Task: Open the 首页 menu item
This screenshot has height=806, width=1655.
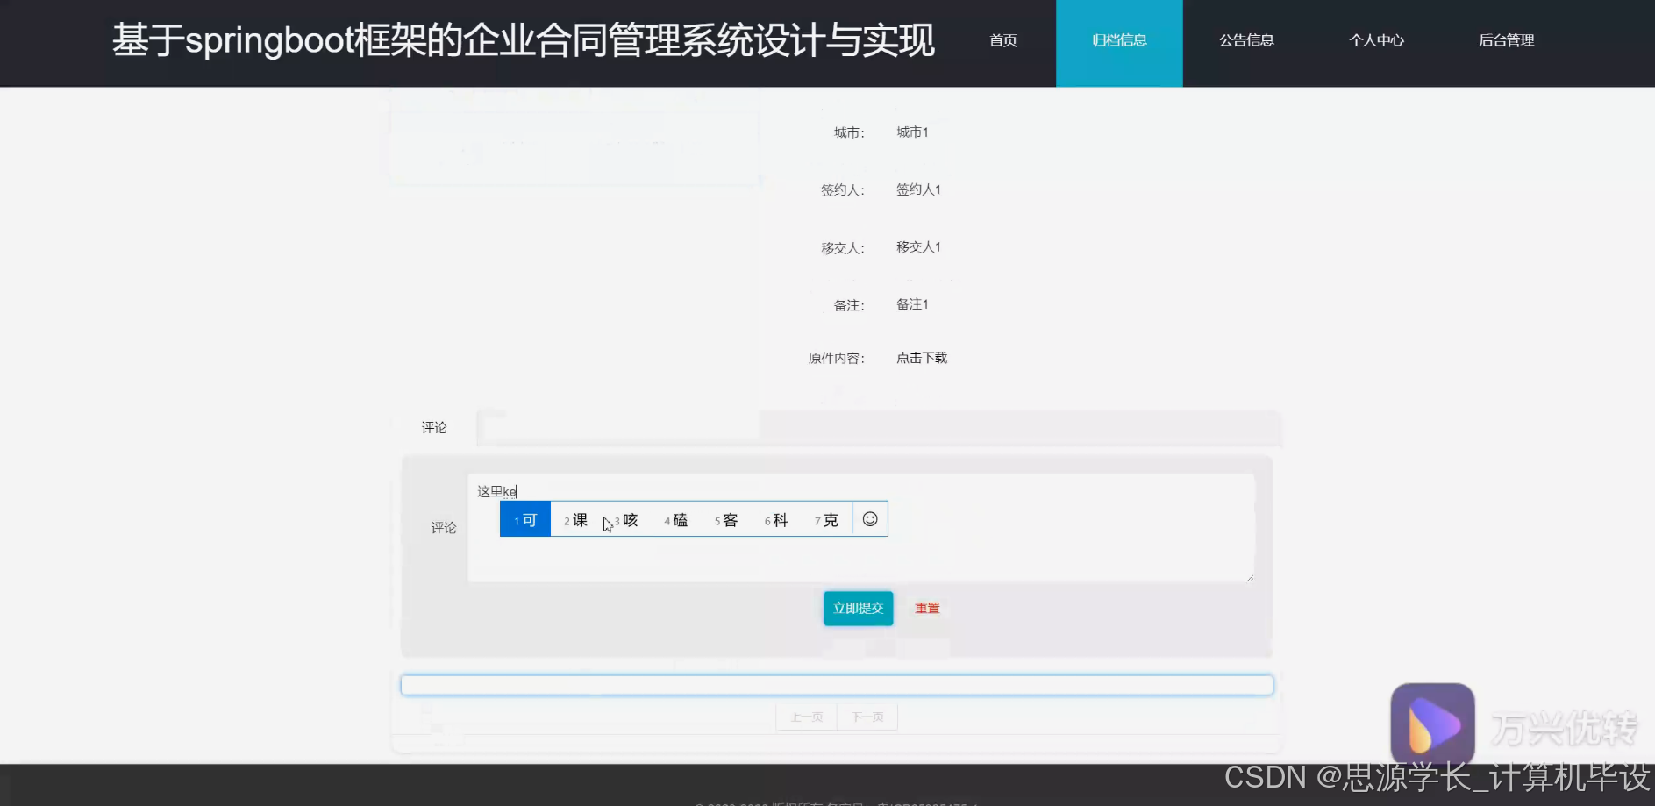Action: 1002,40
